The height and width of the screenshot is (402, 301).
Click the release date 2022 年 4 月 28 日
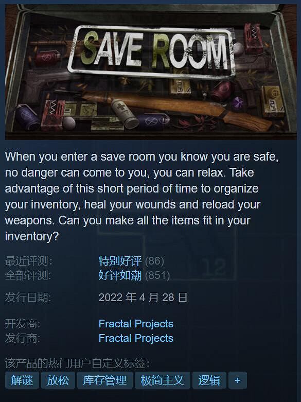click(x=143, y=298)
